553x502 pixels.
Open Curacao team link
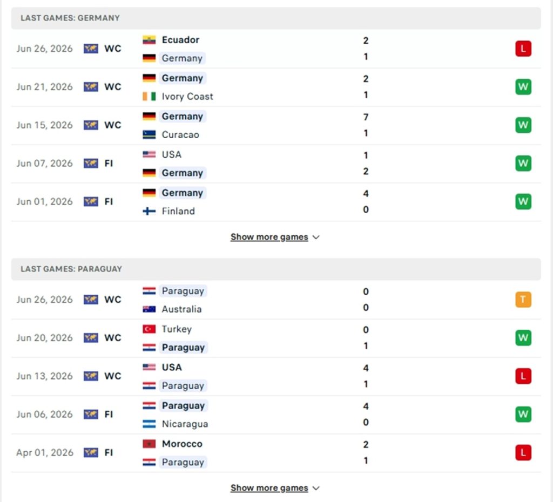point(180,134)
